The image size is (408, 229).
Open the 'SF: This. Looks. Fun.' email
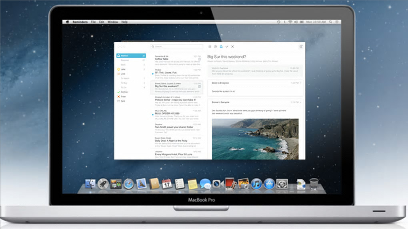tap(177, 74)
